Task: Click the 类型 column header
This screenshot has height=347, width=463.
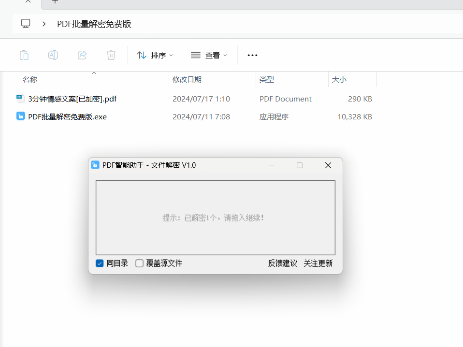Action: point(267,80)
